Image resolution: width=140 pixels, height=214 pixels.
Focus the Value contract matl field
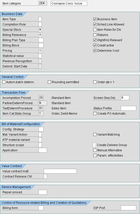pyautogui.click(x=60, y=171)
